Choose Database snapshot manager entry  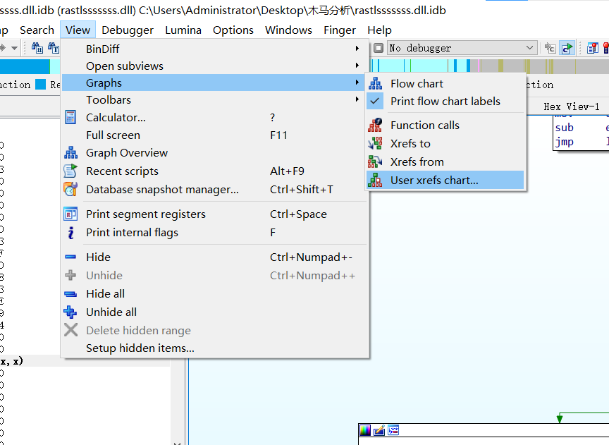pyautogui.click(x=215, y=189)
